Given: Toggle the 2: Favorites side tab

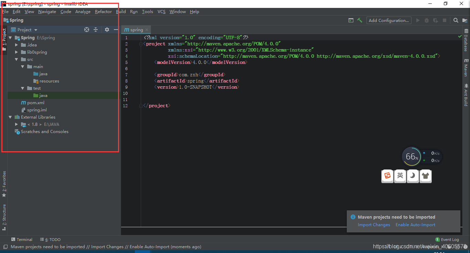Looking at the screenshot, I should (4, 184).
